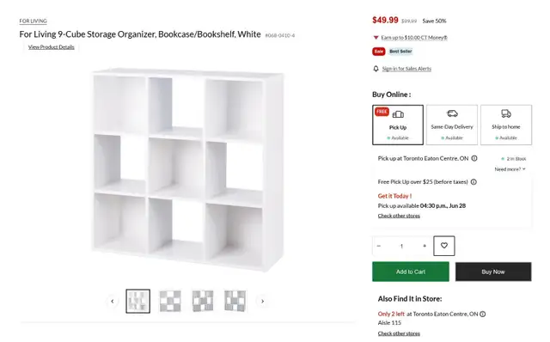
Task: Expand the Need more? dropdown
Action: (510, 169)
